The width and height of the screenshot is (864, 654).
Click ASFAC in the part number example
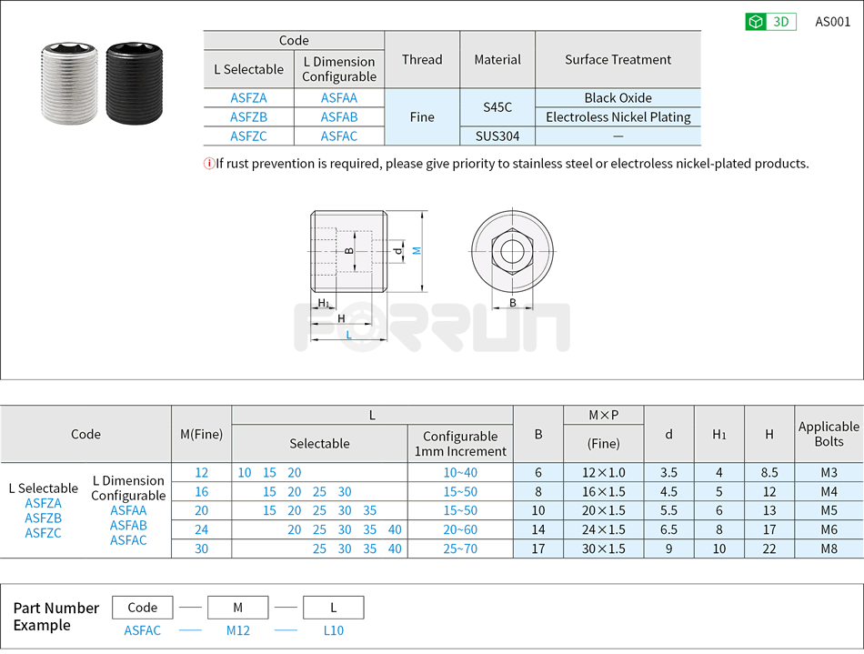142,630
